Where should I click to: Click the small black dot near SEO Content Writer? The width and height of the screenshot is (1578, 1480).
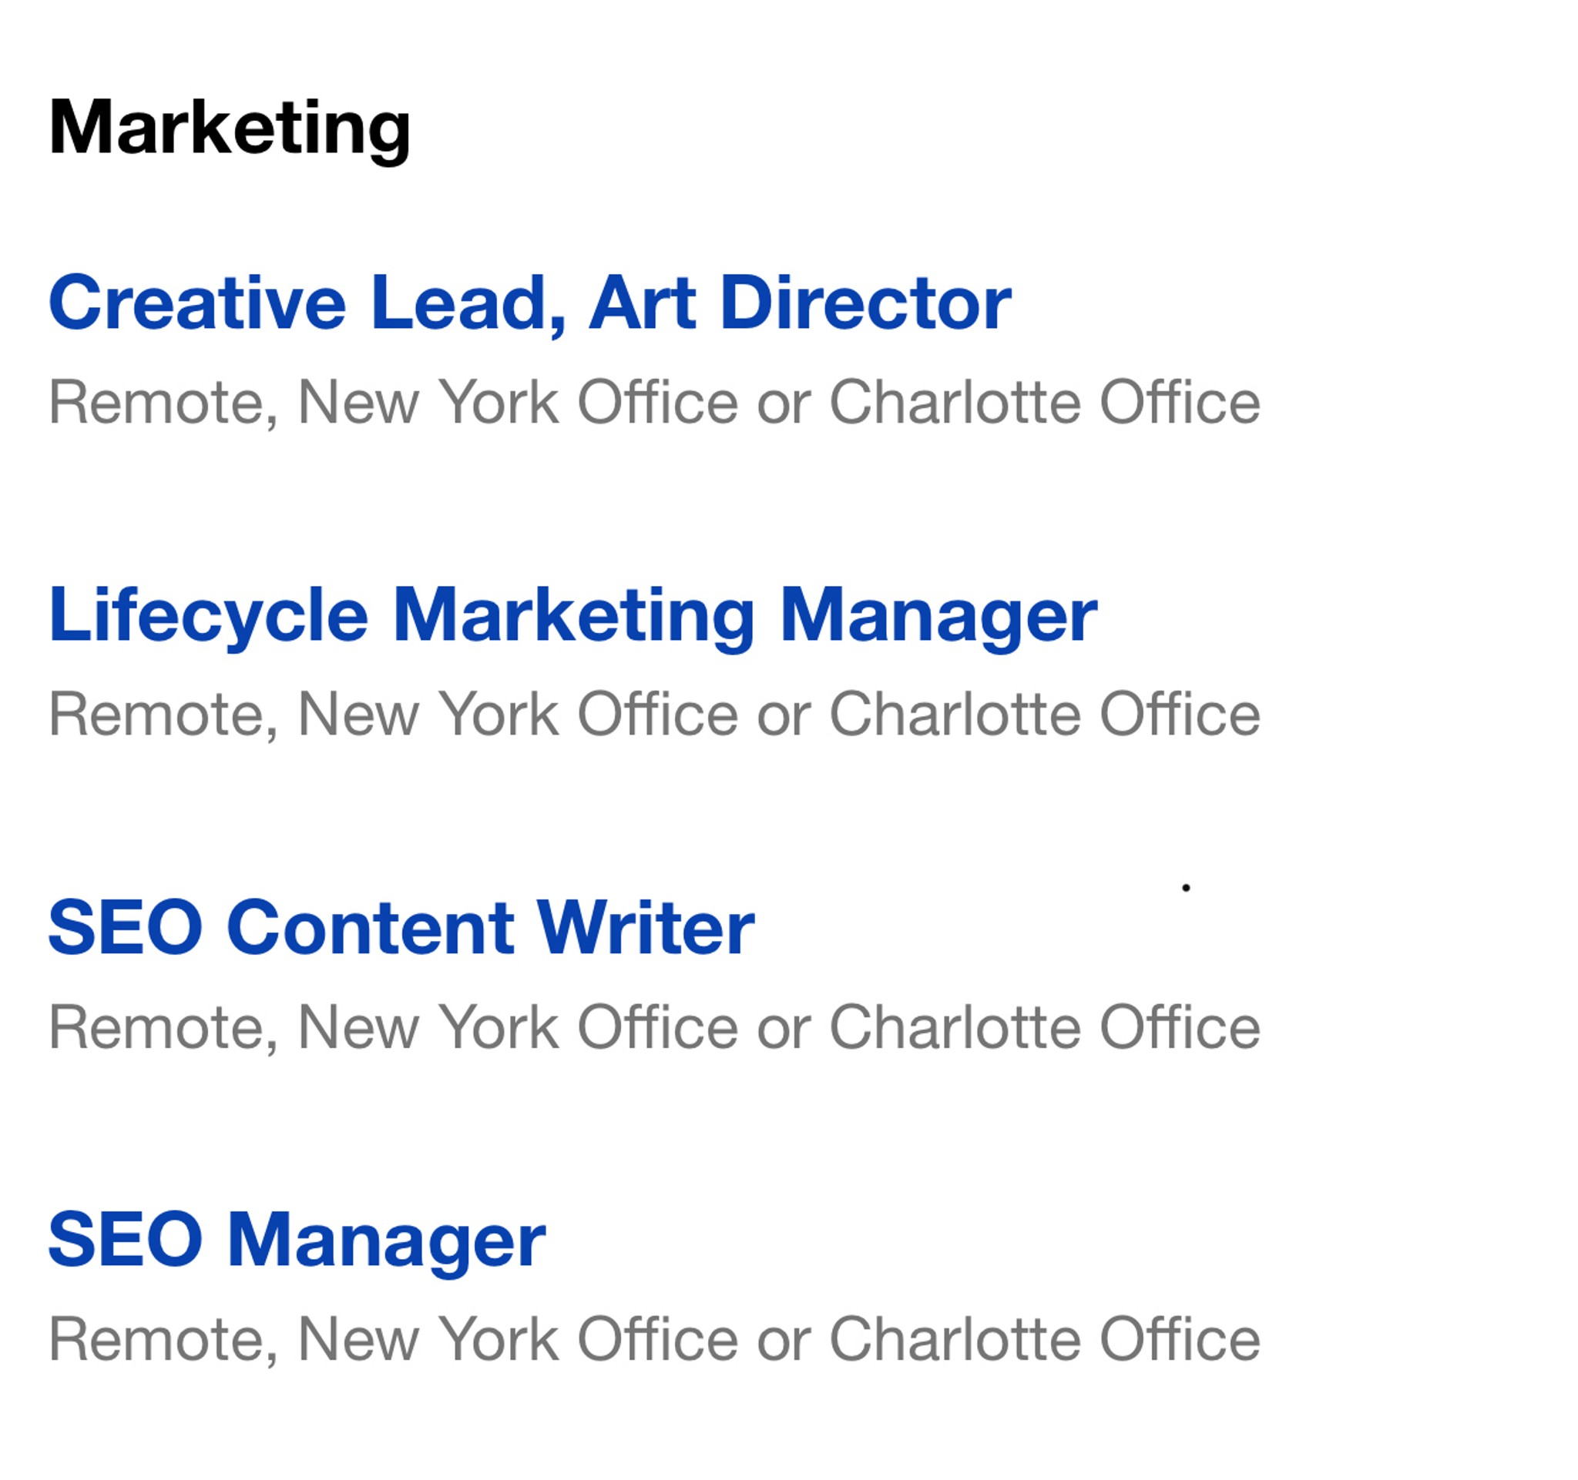(1186, 888)
